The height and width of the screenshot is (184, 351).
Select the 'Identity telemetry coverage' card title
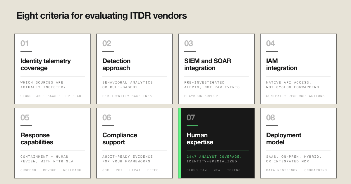[x=46, y=65]
